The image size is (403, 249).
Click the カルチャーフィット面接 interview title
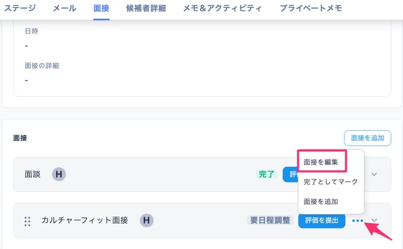click(85, 220)
